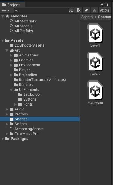
Task: Expand the Audio folder arrow
Action: 7,109
